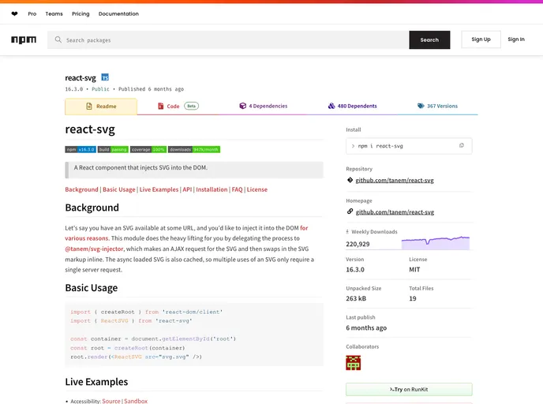
Task: Open the 480 Dependents tab
Action: point(353,106)
